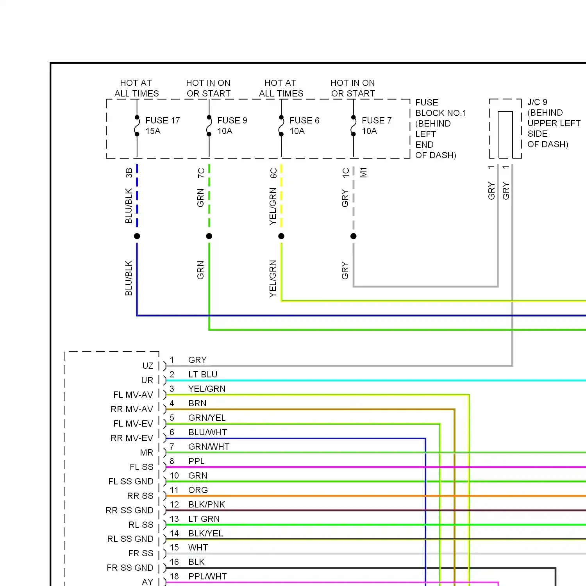Select terminal label 3B

(x=129, y=173)
